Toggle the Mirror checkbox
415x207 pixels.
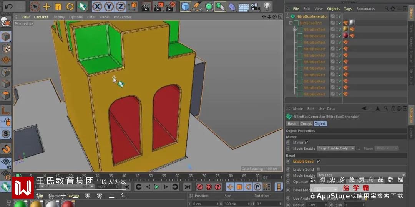(307, 142)
